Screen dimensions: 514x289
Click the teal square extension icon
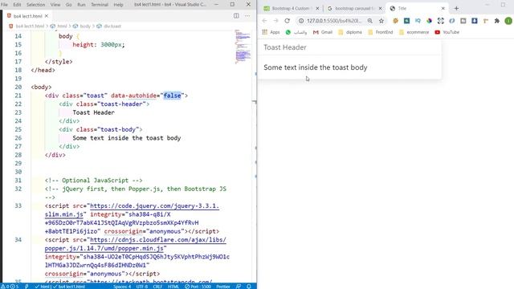[x=407, y=21]
